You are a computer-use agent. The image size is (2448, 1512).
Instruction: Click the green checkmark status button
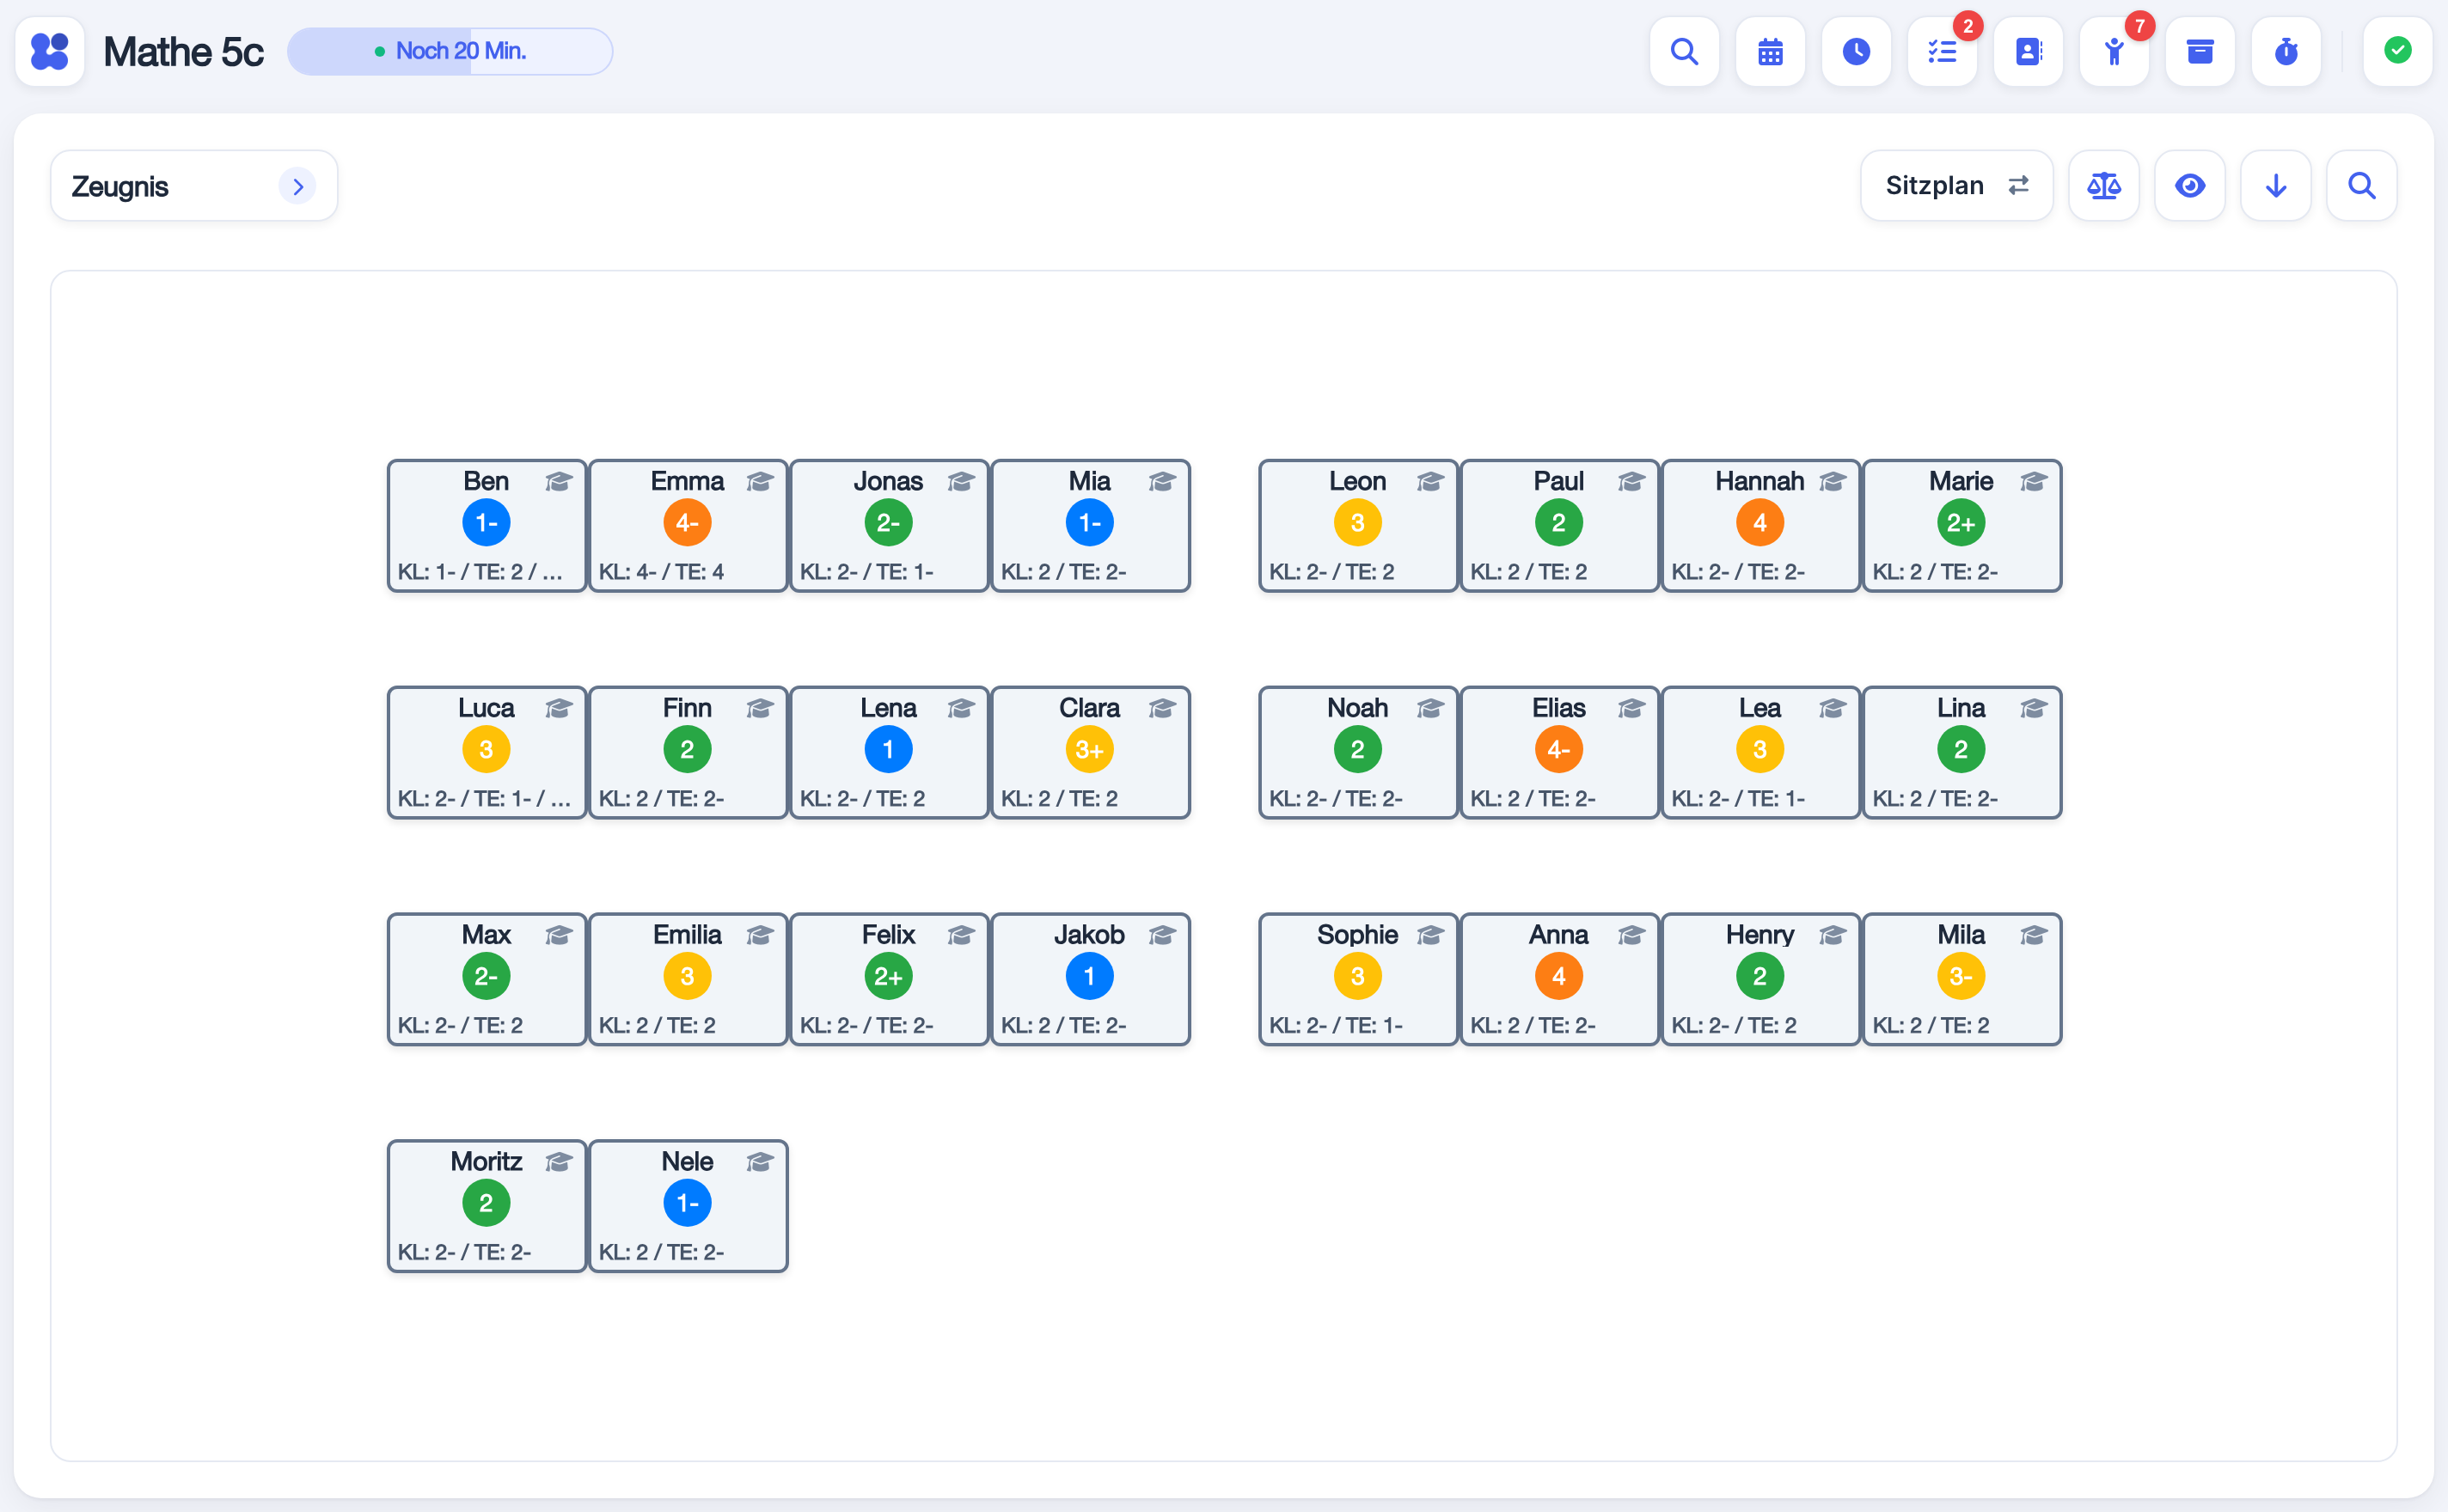2397,51
